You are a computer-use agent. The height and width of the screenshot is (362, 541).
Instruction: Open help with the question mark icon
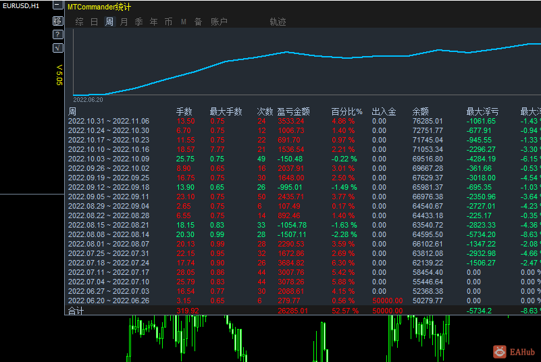click(x=57, y=34)
